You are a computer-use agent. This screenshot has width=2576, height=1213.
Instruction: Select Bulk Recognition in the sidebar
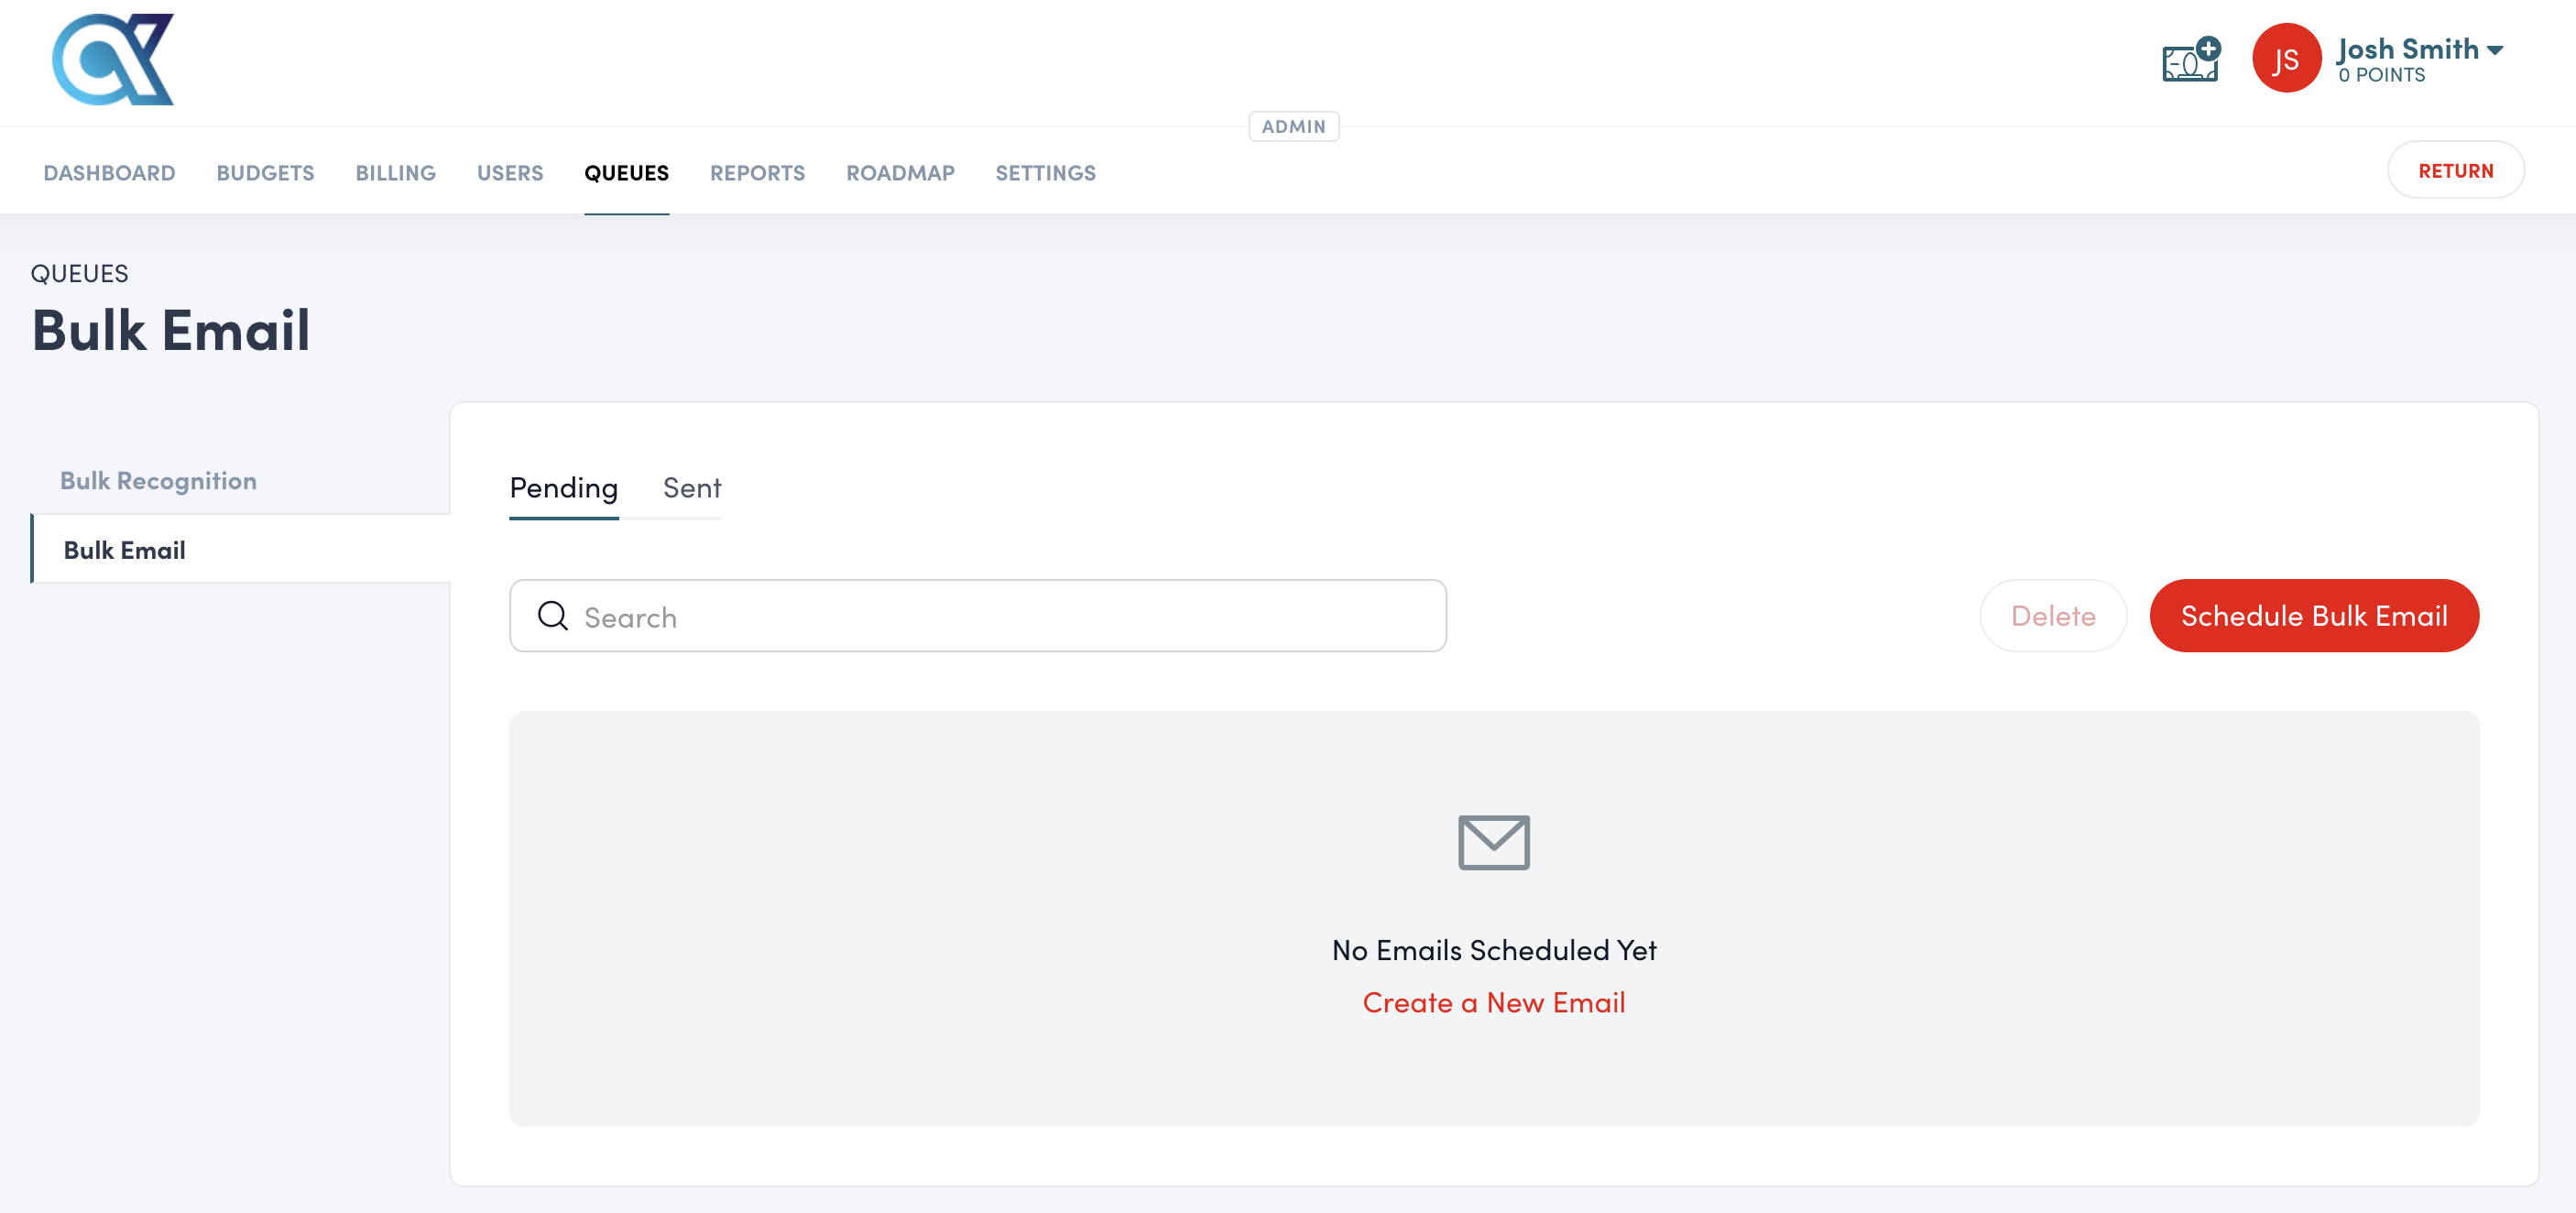point(158,480)
